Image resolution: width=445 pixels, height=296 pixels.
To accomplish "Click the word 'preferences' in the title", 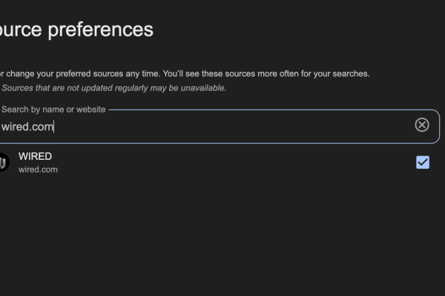I will coord(100,30).
